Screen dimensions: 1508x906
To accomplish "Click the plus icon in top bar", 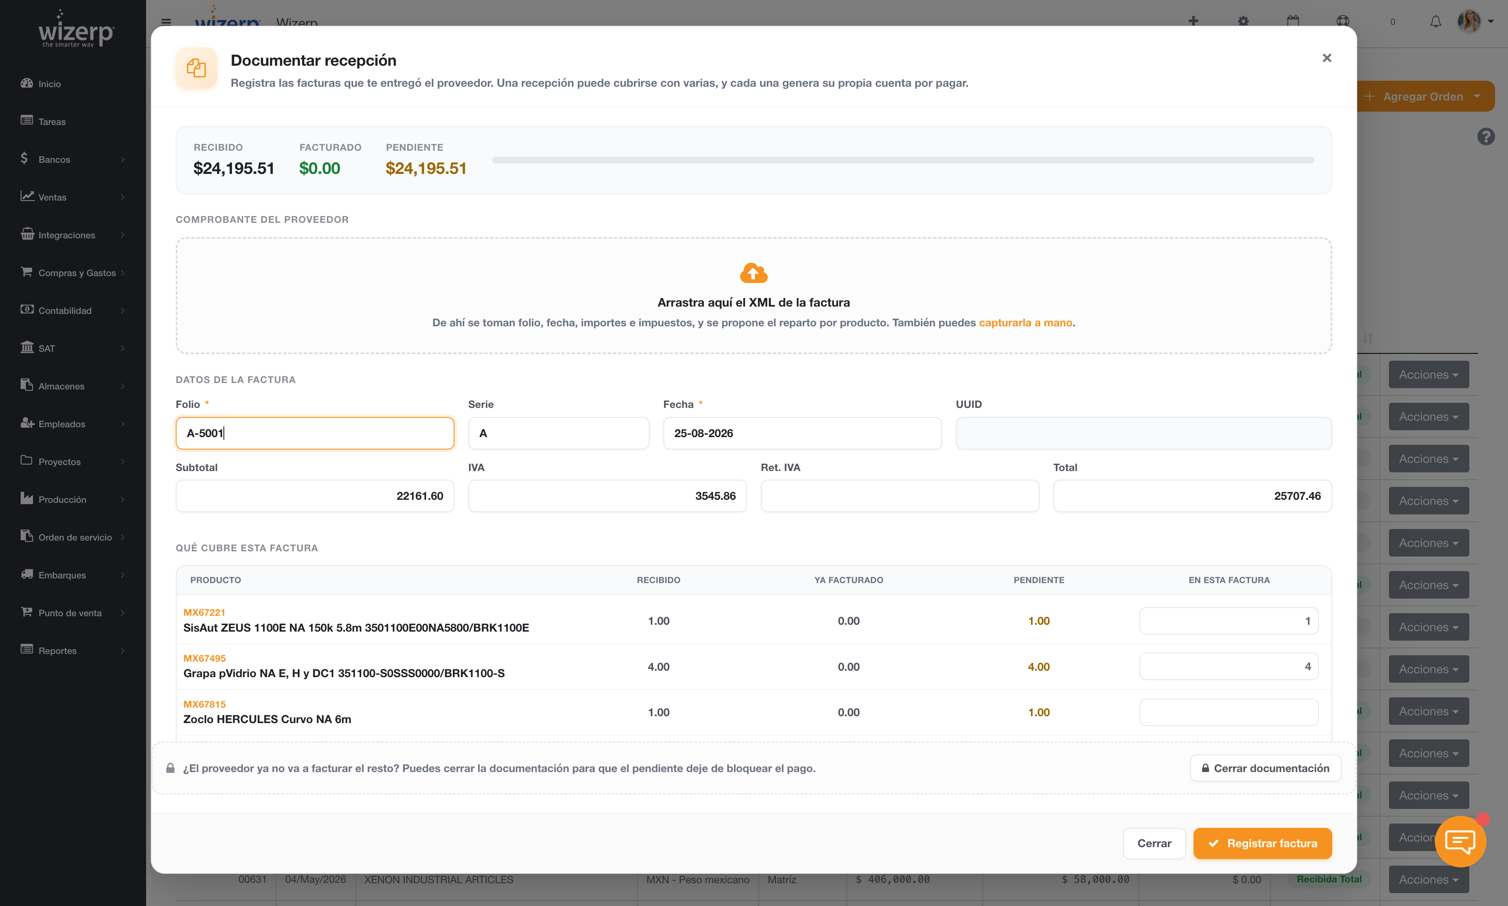I will pyautogui.click(x=1193, y=21).
